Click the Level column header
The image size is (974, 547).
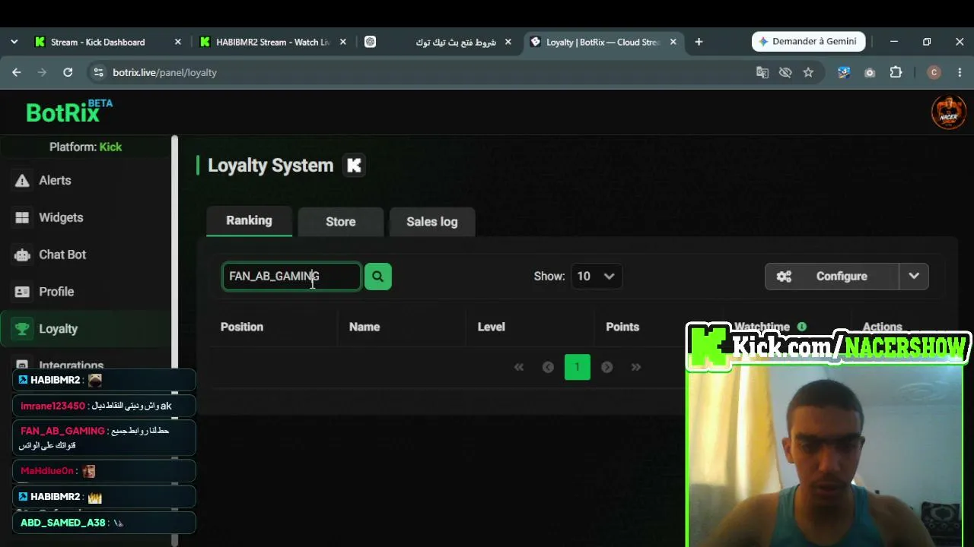tap(491, 327)
